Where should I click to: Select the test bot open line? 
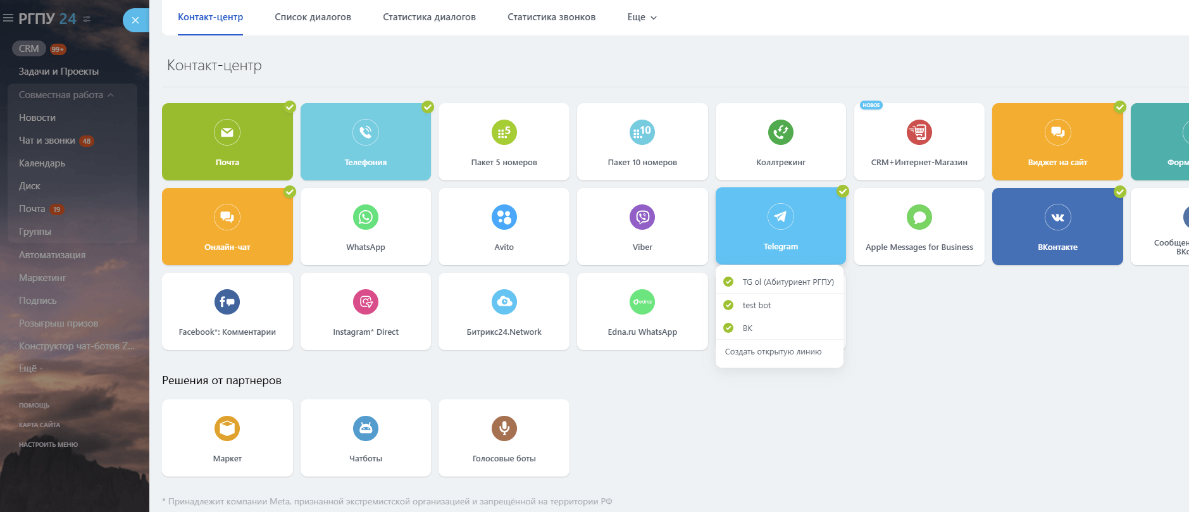tap(780, 305)
